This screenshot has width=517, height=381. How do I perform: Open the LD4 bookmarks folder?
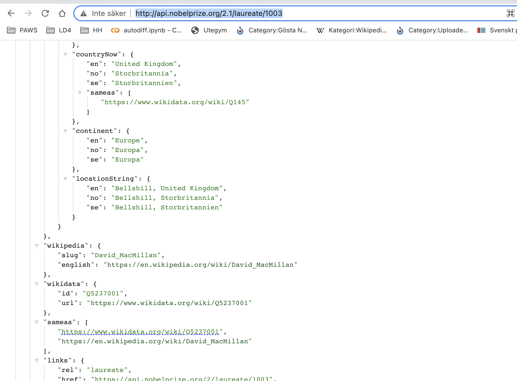point(59,30)
